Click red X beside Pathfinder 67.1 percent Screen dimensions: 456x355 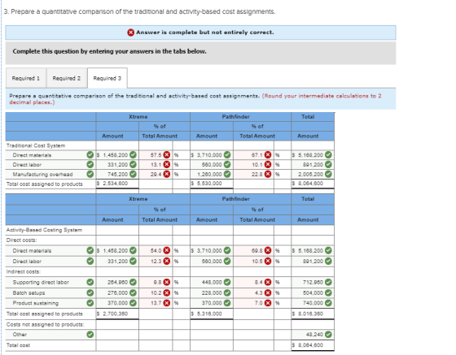click(268, 155)
